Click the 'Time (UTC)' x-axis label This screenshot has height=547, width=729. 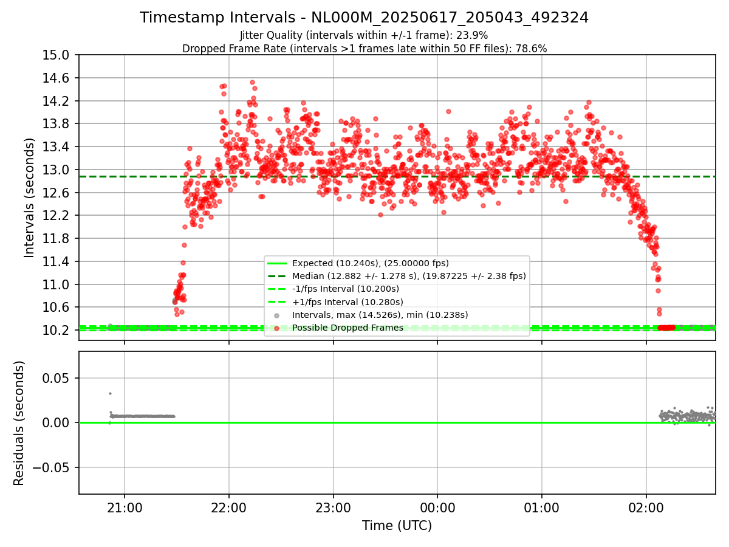tap(397, 526)
